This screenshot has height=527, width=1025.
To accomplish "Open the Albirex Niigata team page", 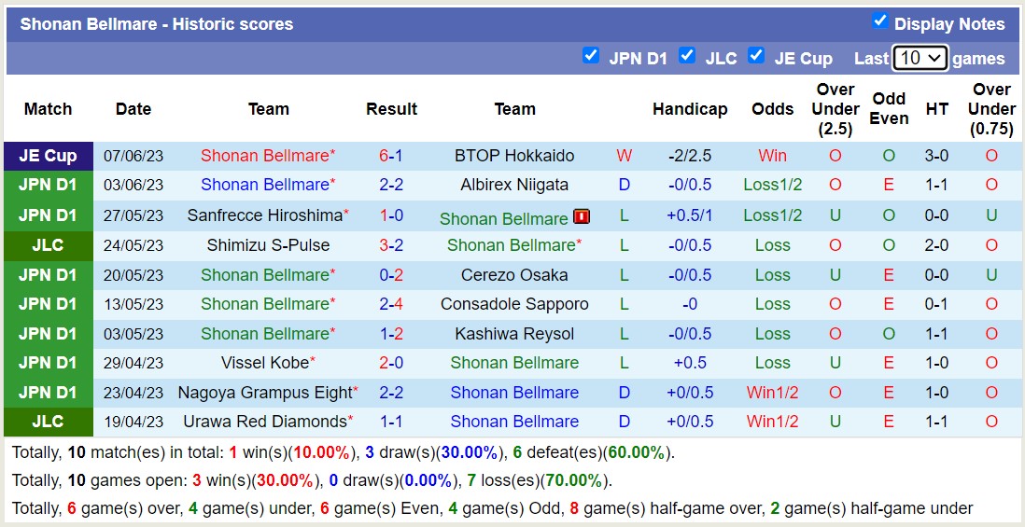I will [514, 185].
